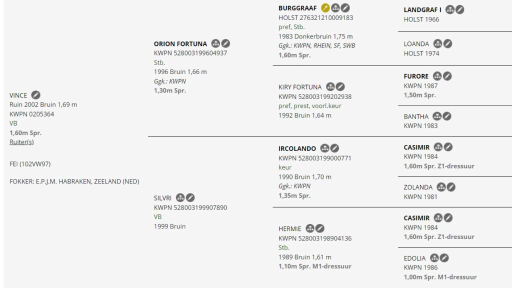Open pedigree tree icon for ORION FORTUNA
Screen dimensions: 512x288
(215, 43)
